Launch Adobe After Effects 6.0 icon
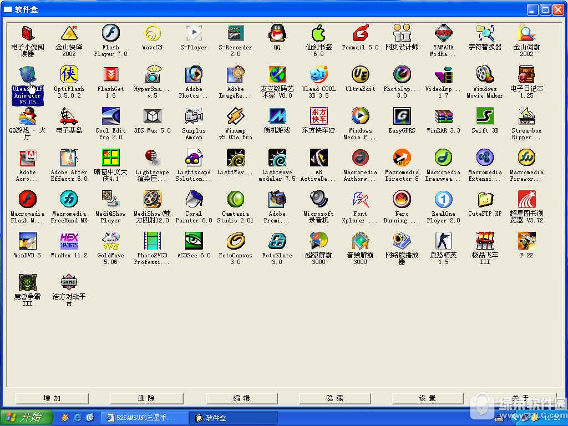The height and width of the screenshot is (426, 568). (x=69, y=158)
